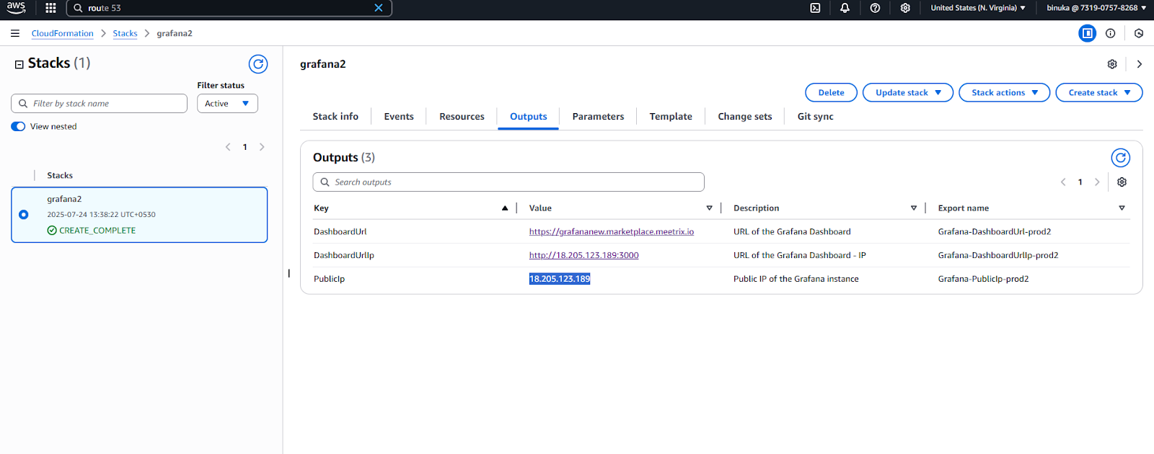Open the binuka account menu

click(x=1096, y=8)
